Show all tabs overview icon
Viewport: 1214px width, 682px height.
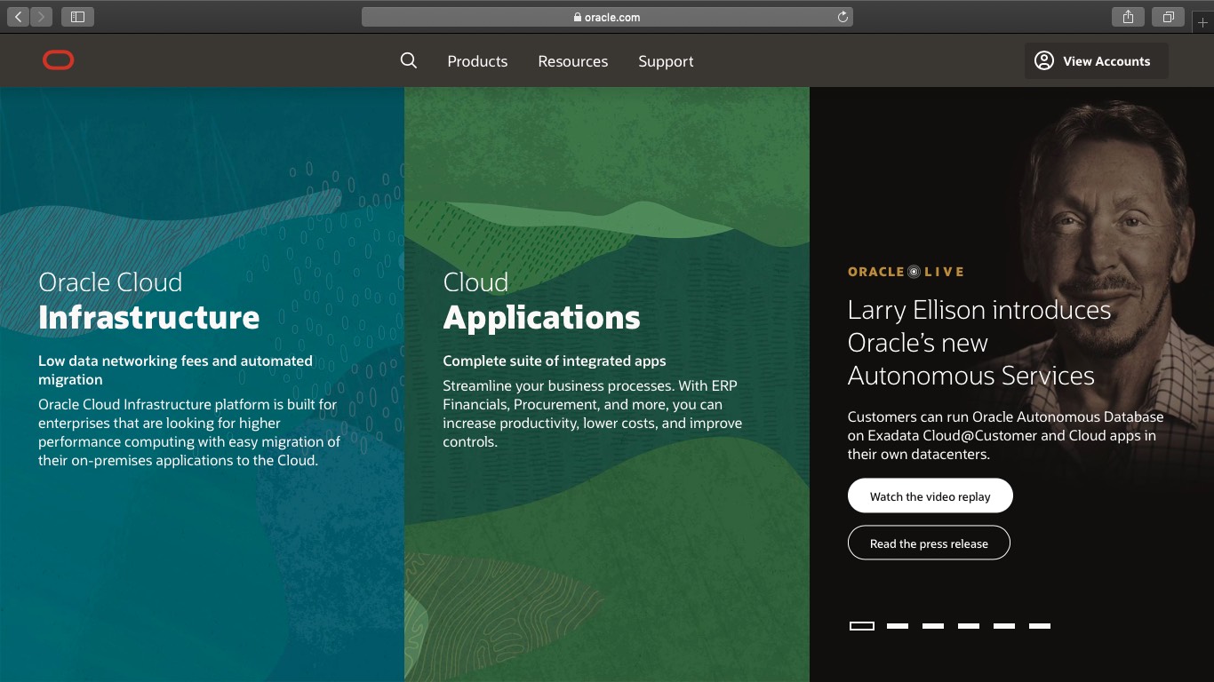(x=1168, y=17)
